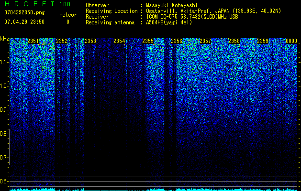This screenshot has height=191, width=301.
Task: Click the 0000 time marker
Action: (x=291, y=41)
